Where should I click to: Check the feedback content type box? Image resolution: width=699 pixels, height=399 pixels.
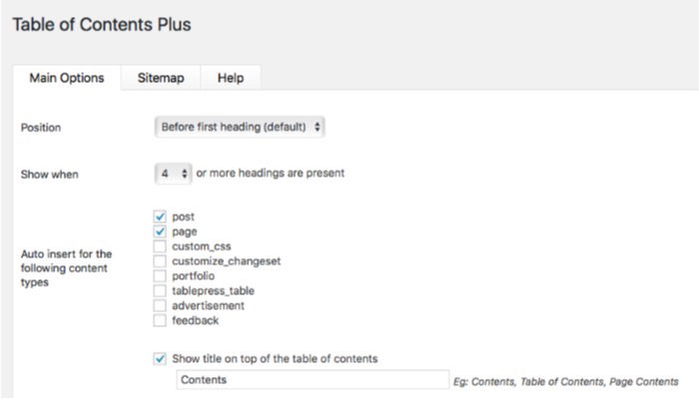pyautogui.click(x=160, y=320)
